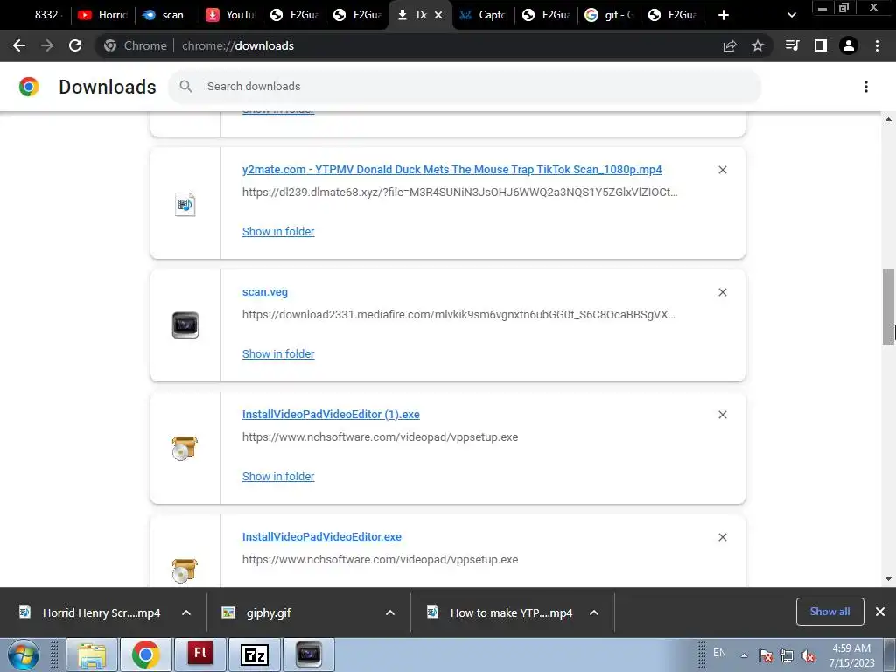This screenshot has height=672, width=896.
Task: Click the file icon of y2mate mp4 download
Action: pos(185,204)
